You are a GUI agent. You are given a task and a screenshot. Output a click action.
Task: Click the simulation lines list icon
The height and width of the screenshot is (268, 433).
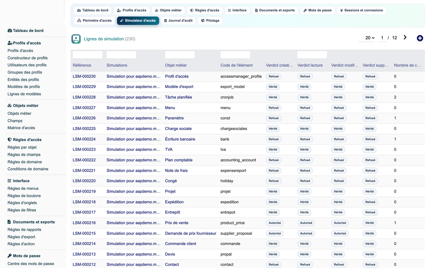(76, 39)
